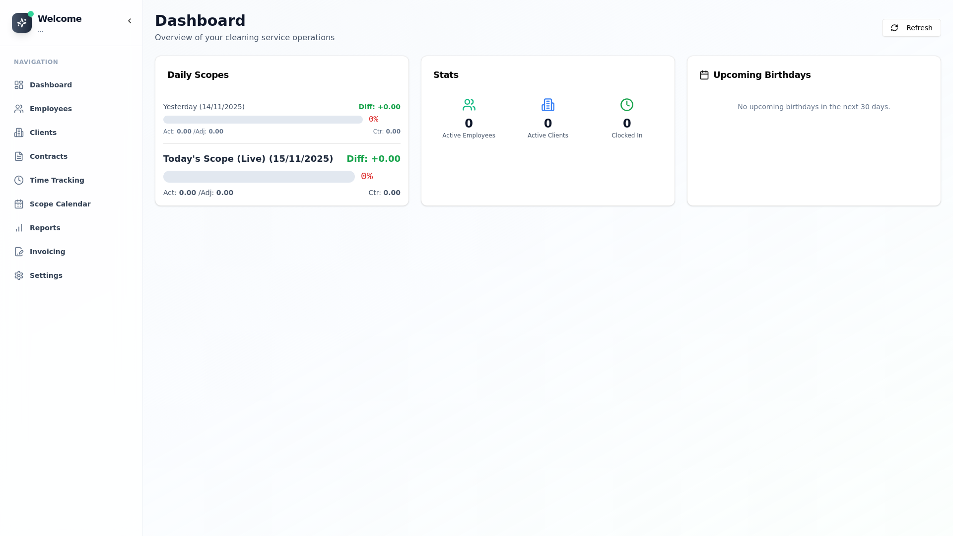Click the Welcome title in sidebar header
The height and width of the screenshot is (536, 953).
point(60,19)
